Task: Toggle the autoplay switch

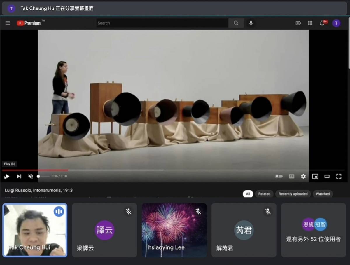Action: click(279, 176)
